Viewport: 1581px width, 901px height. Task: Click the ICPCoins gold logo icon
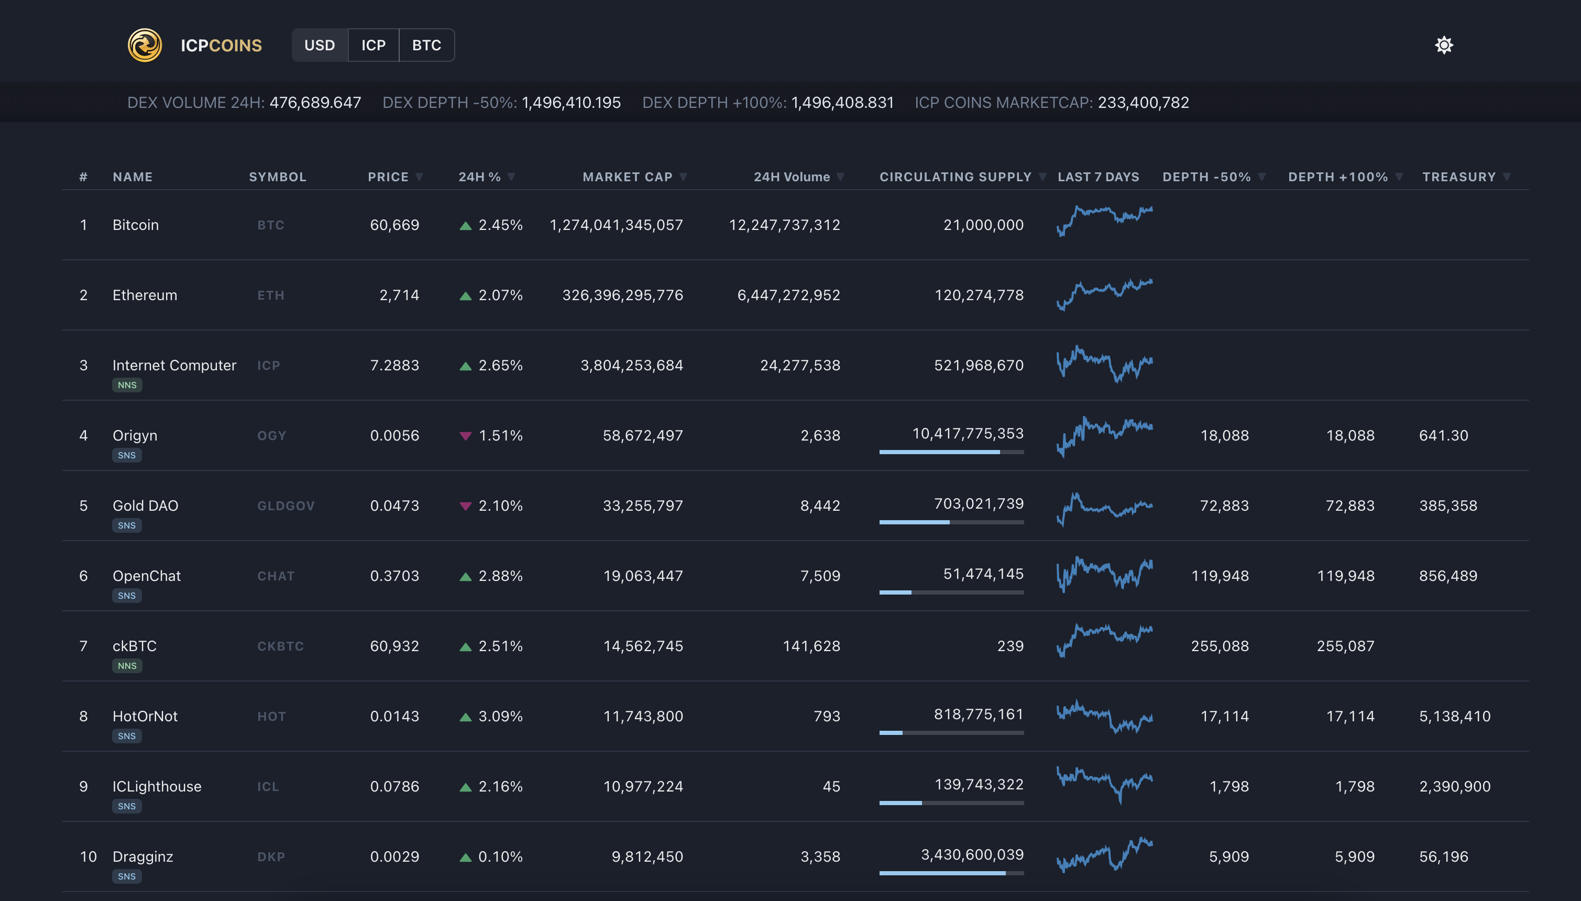pos(145,45)
